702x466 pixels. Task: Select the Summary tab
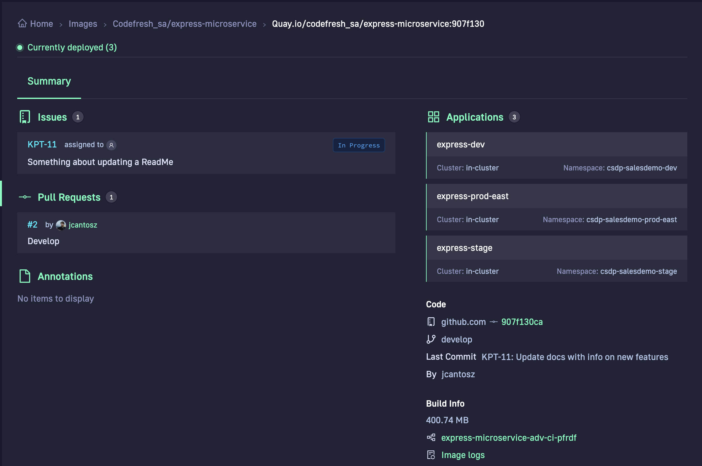(49, 81)
